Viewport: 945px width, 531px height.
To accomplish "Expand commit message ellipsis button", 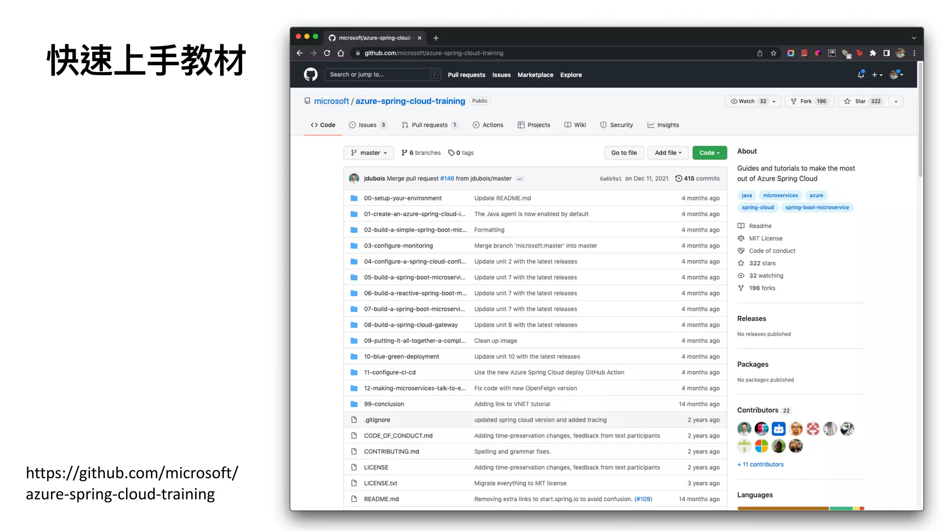I will (520, 179).
